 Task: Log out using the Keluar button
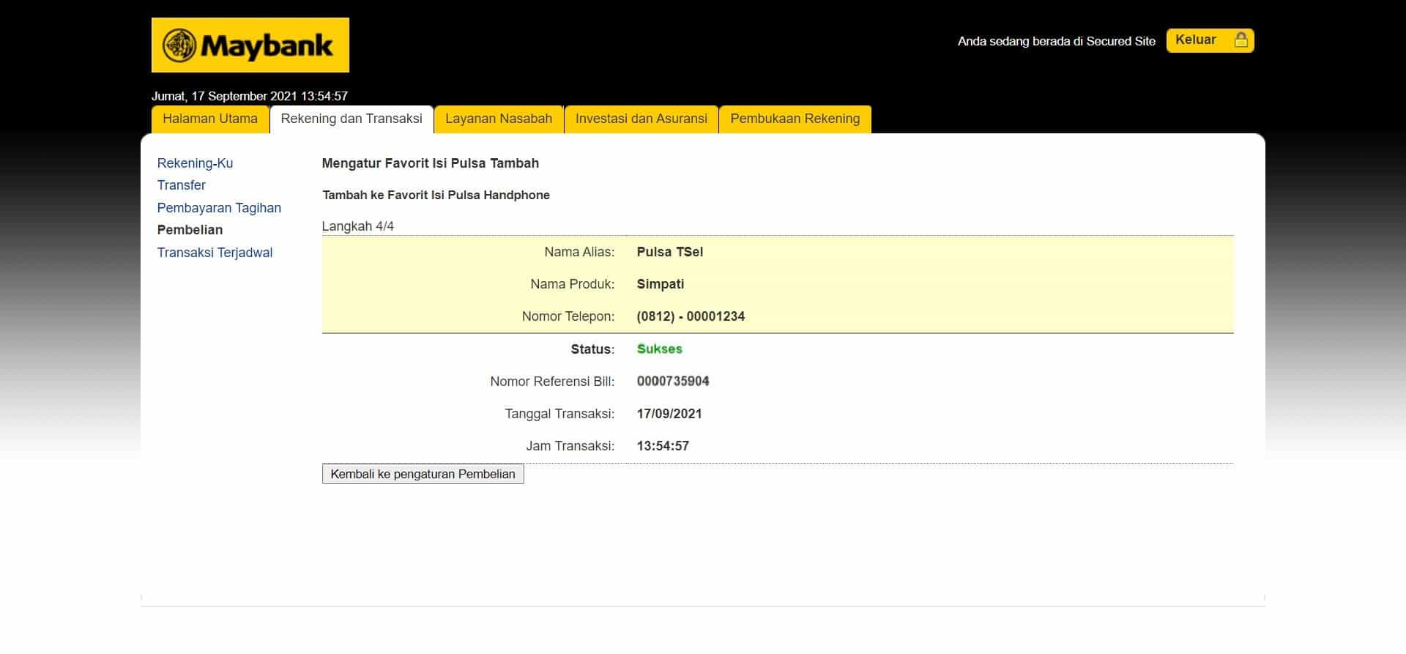click(1196, 40)
